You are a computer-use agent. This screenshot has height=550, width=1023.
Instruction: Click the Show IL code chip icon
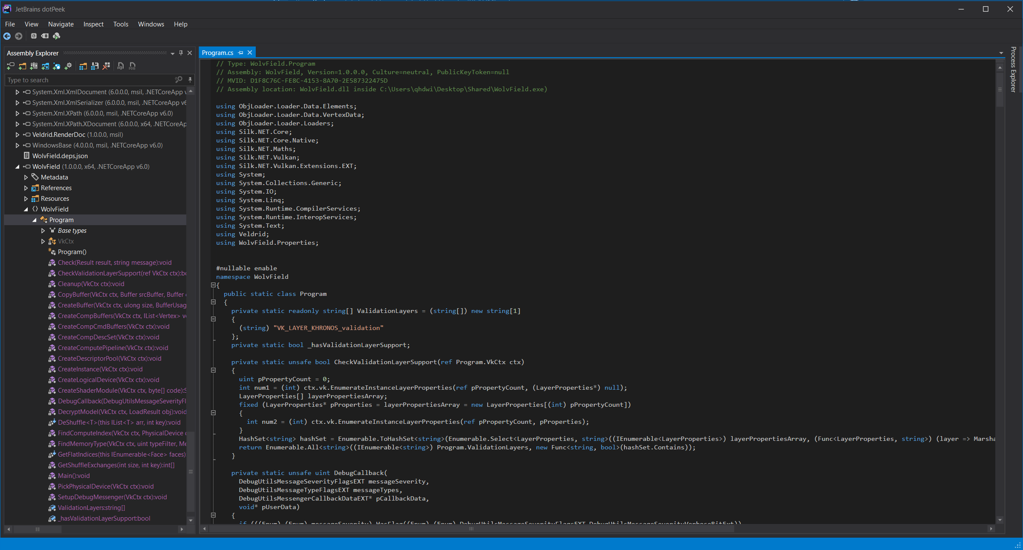coord(34,36)
